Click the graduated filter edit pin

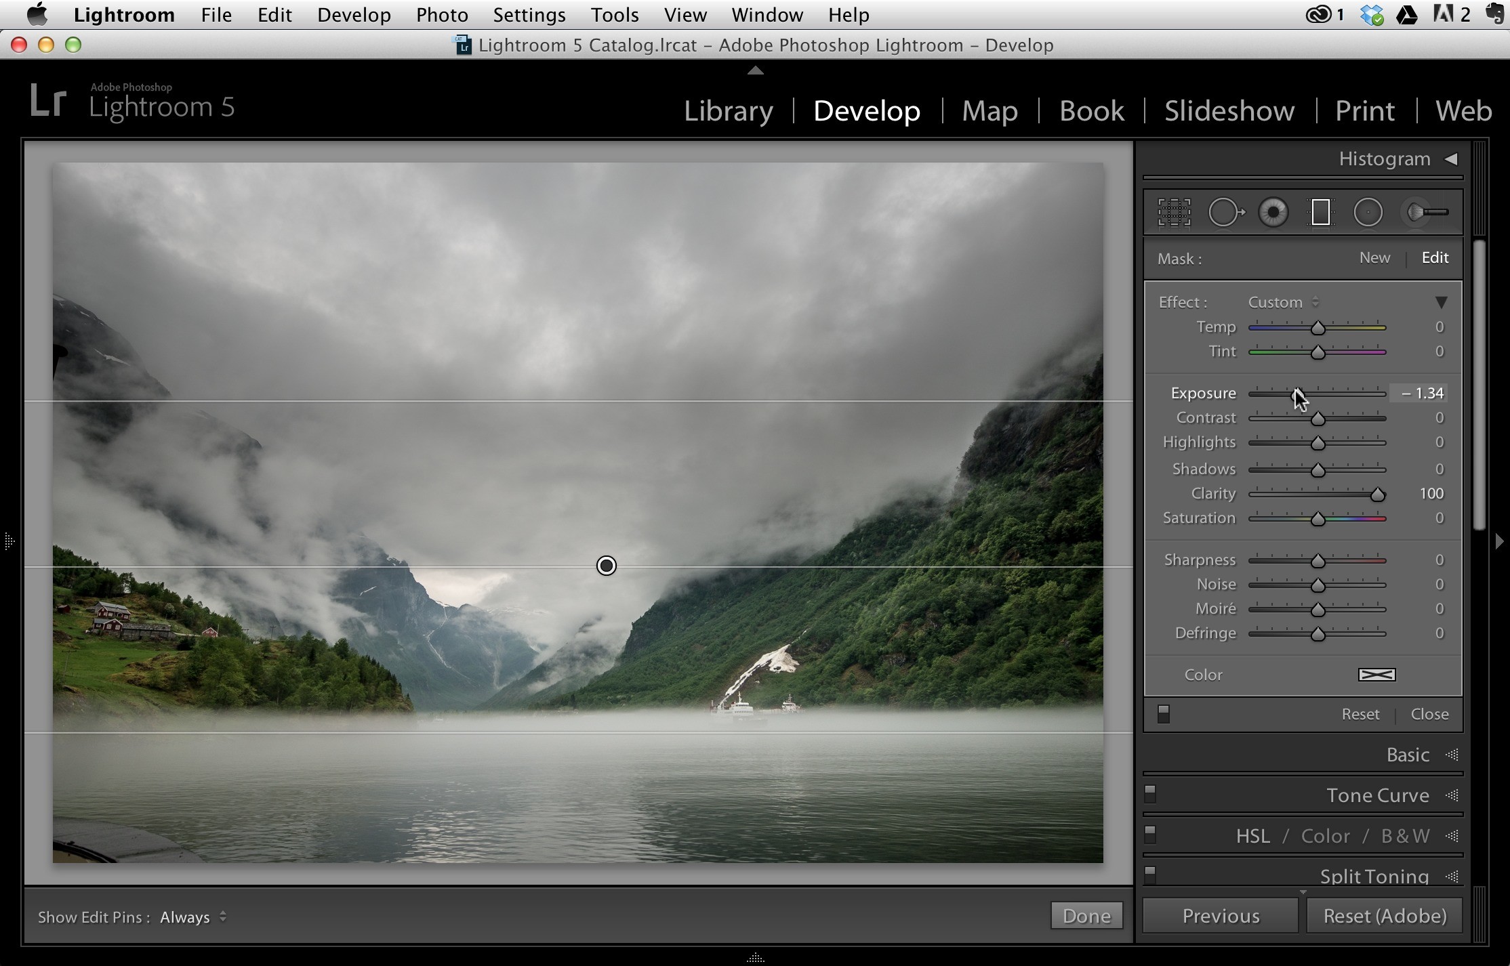pyautogui.click(x=607, y=566)
